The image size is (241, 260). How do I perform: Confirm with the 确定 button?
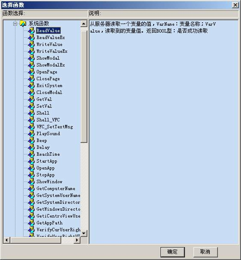[x=173, y=252]
